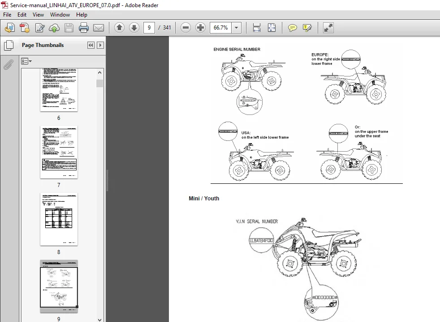Image resolution: width=440 pixels, height=322 pixels.
Task: Print the document with printer icon
Action: tap(84, 28)
